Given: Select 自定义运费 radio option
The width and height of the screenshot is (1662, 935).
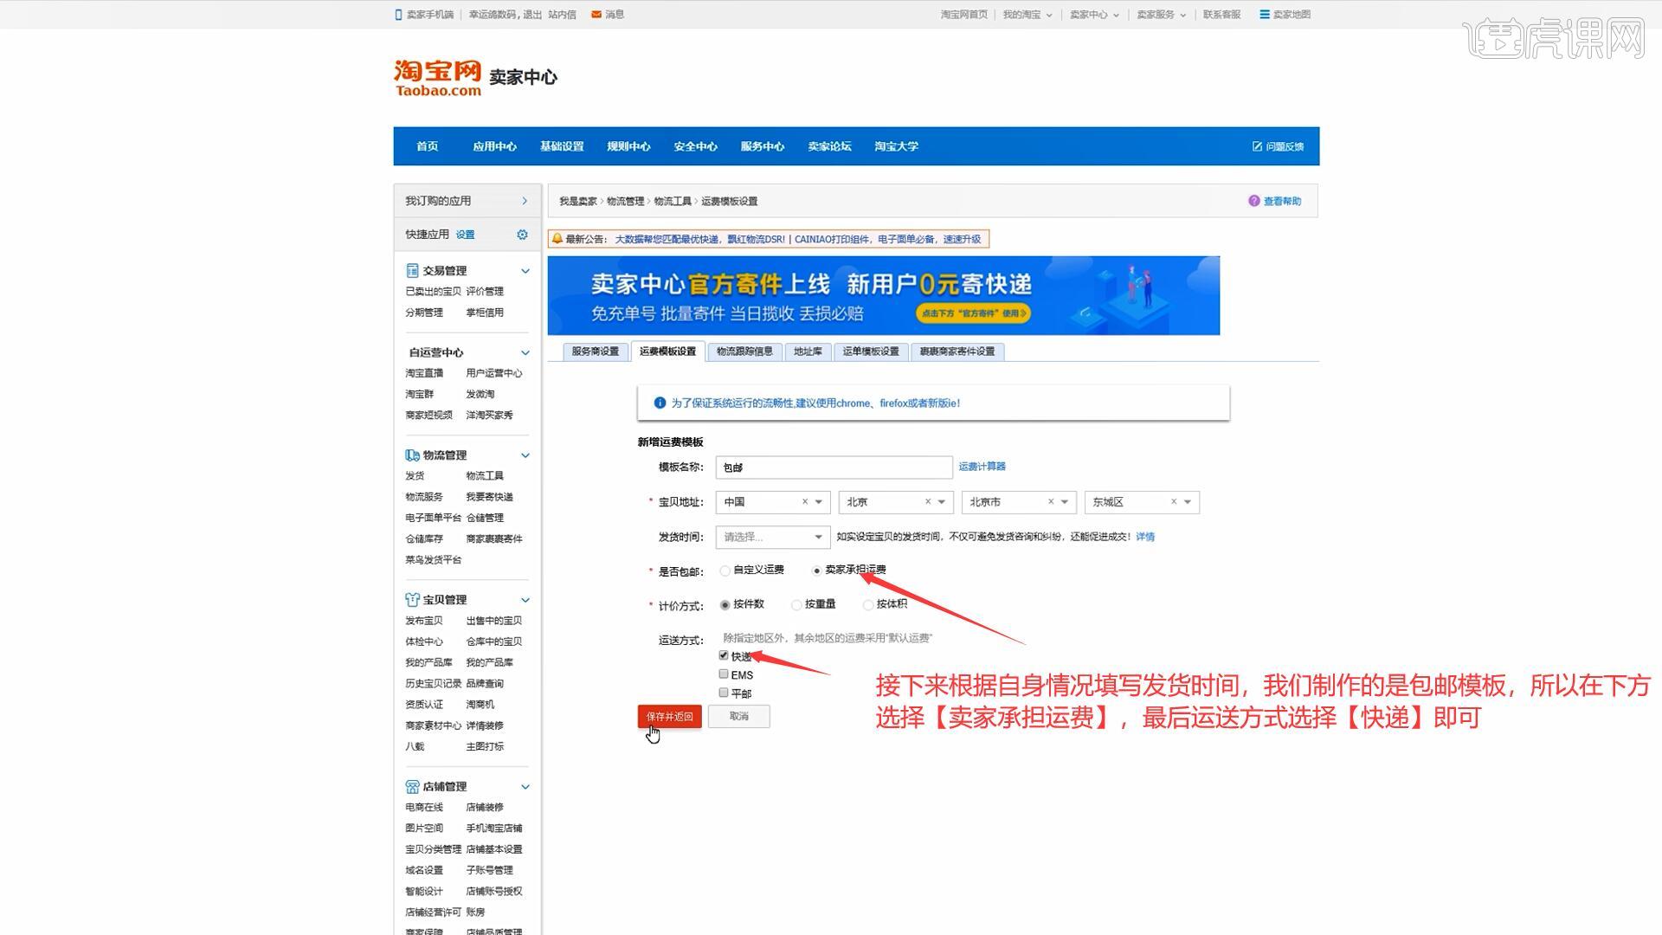Looking at the screenshot, I should pos(725,571).
